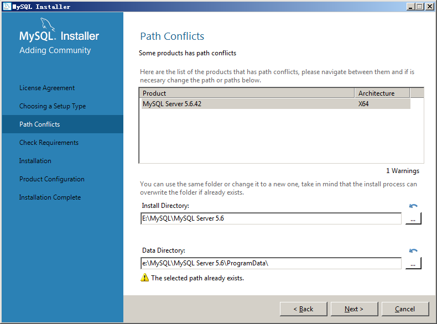The image size is (437, 324).
Task: Go to the previous step with Back
Action: click(304, 309)
